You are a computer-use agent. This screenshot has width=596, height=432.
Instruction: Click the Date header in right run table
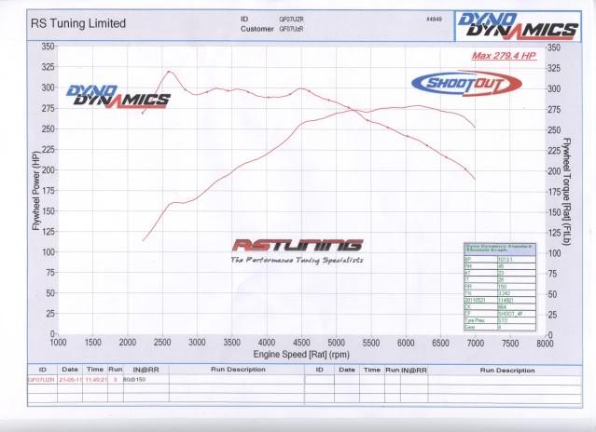tap(347, 370)
